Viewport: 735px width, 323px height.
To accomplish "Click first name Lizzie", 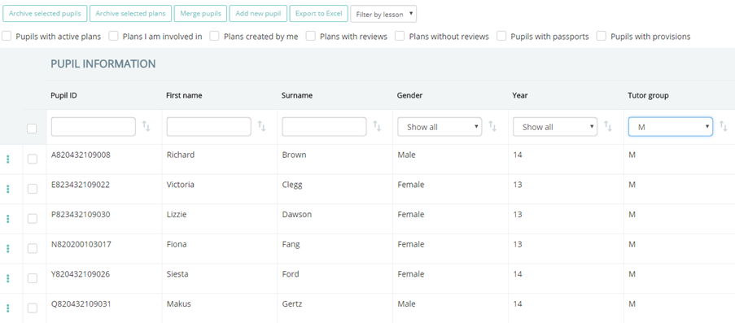I will coord(177,214).
